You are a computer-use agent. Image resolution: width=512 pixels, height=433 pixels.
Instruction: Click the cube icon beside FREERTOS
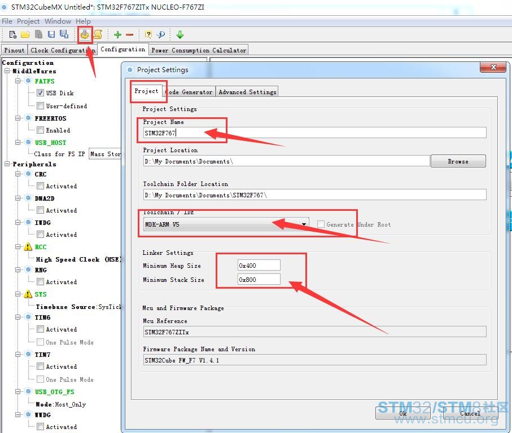pos(28,118)
